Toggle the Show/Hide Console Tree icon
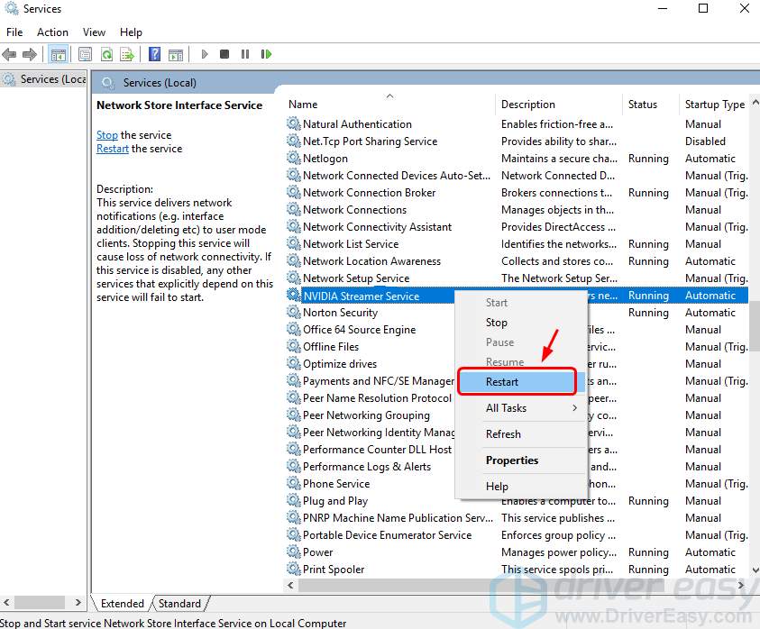 (x=58, y=54)
